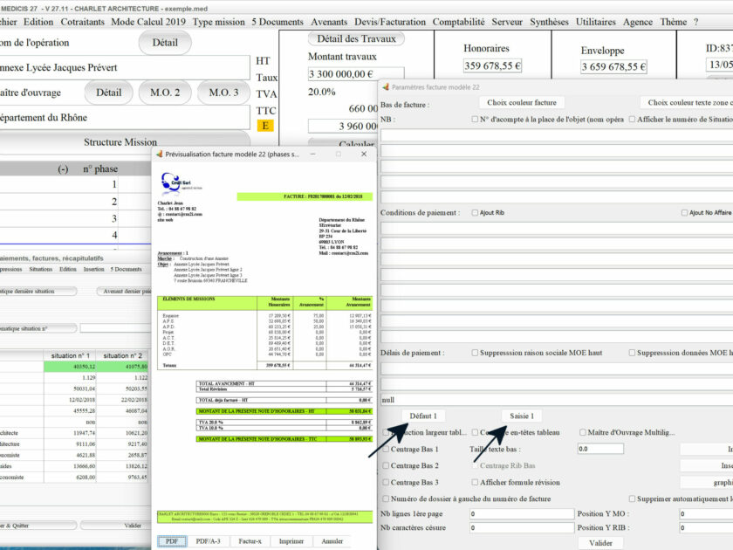Click Choix couleur facture button

coord(522,102)
